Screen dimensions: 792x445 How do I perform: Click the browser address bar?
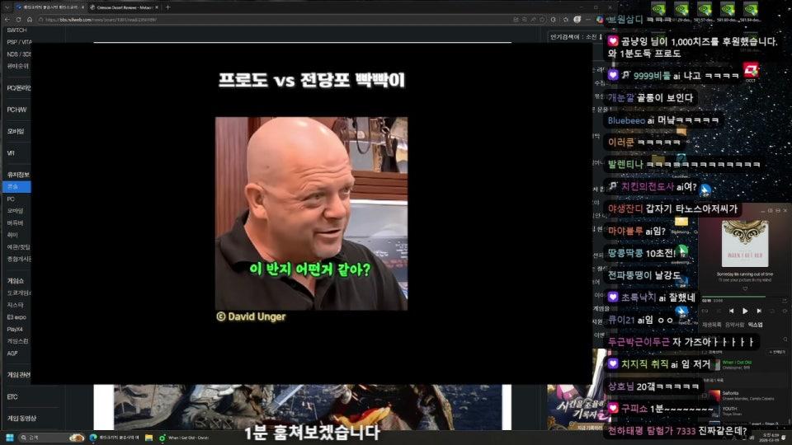pos(247,19)
